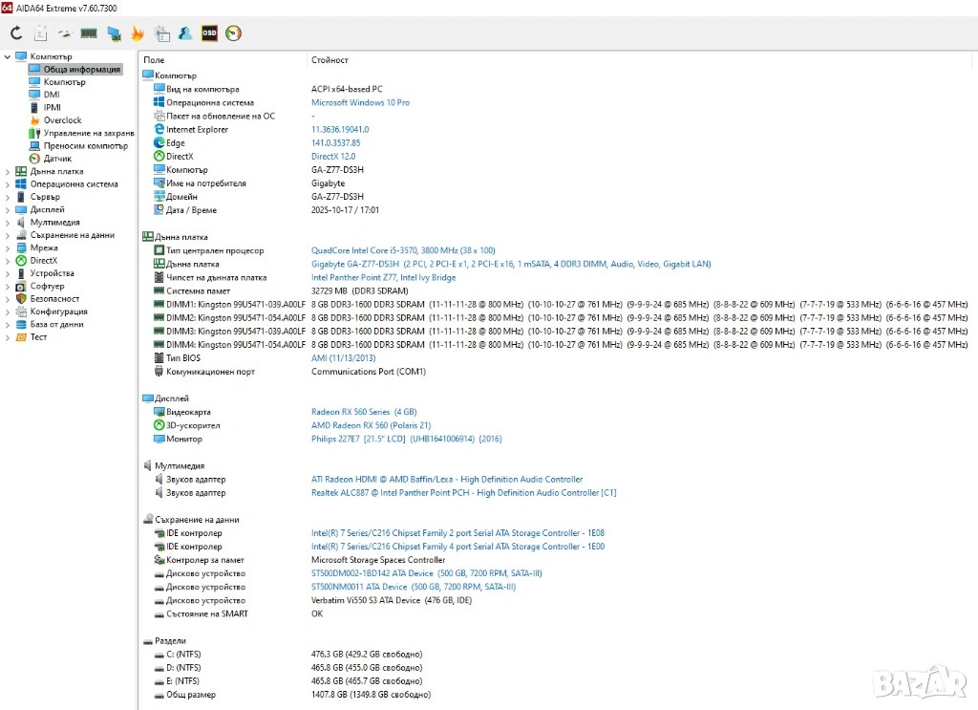Expand the Мултимедия tree node

(8, 223)
